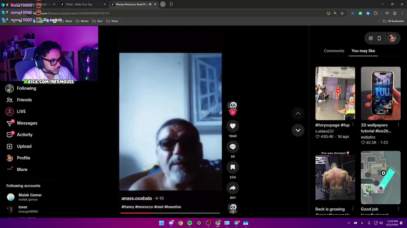This screenshot has width=407, height=228.
Task: Open LIVE in the sidebar
Action: (x=16, y=111)
